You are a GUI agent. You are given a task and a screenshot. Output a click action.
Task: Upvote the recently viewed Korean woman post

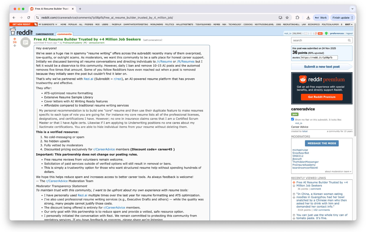pos(294,194)
